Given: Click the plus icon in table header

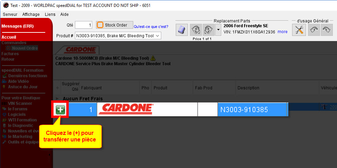Looking at the screenshot, I should click(57, 88).
